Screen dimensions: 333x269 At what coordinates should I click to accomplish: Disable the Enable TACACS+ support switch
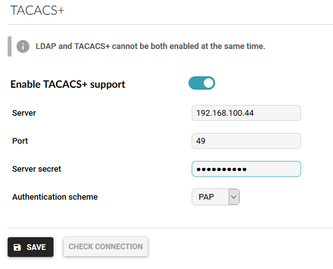(x=202, y=83)
